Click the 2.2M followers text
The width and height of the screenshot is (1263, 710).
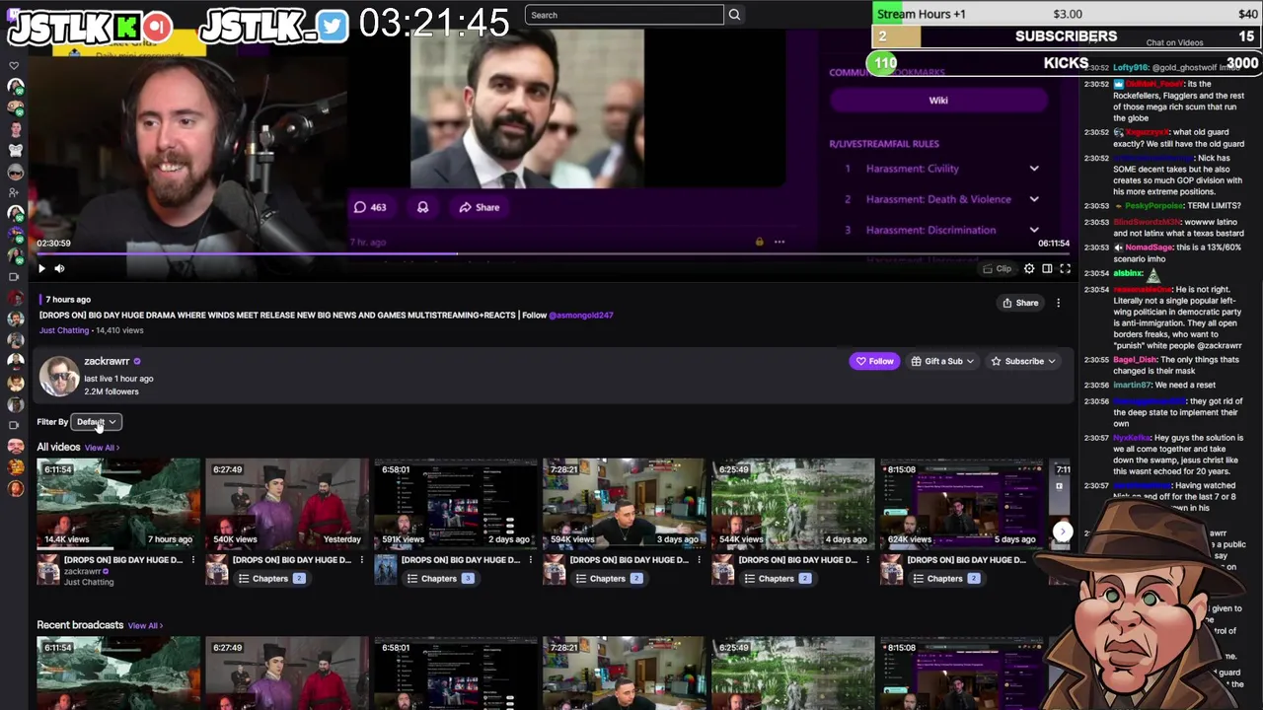[x=111, y=391]
